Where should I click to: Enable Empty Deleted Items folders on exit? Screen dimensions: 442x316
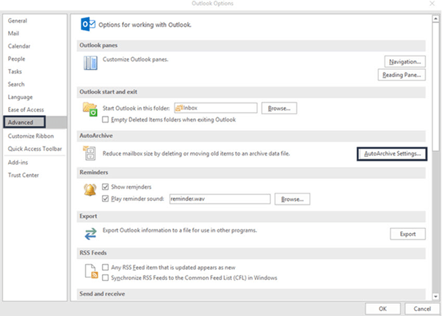(106, 120)
